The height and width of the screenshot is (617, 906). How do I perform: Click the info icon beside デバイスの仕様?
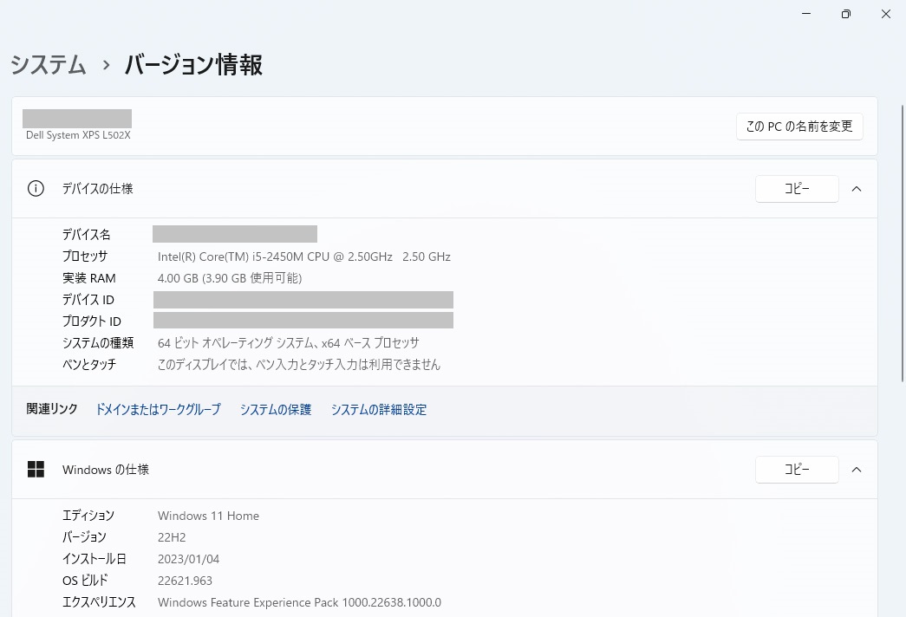click(36, 188)
